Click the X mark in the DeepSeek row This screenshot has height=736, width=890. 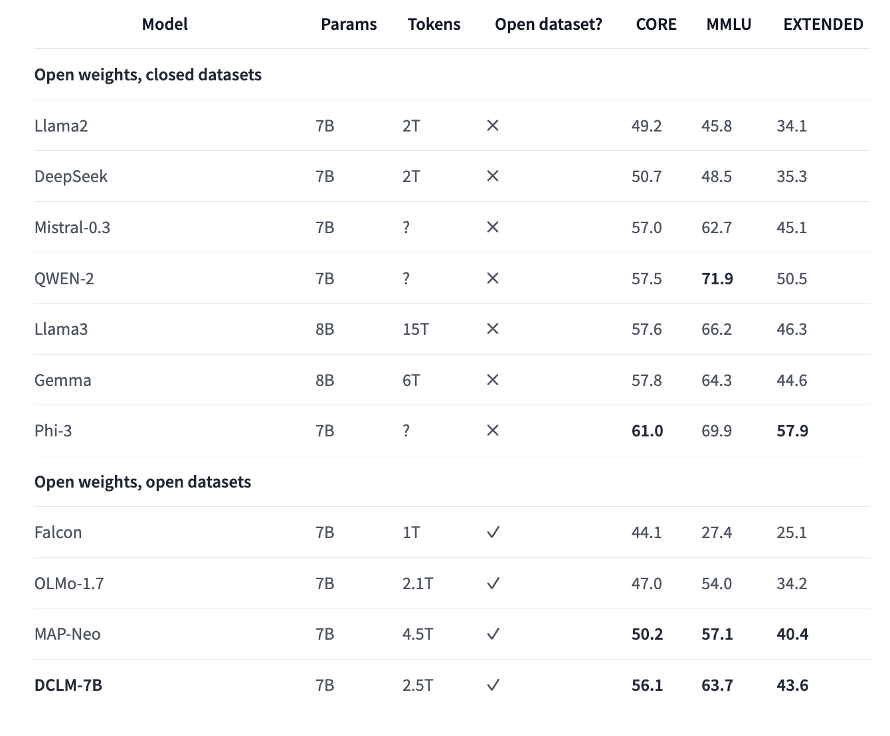(492, 176)
